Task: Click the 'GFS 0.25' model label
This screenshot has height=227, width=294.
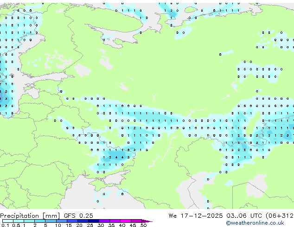Action: 78,215
